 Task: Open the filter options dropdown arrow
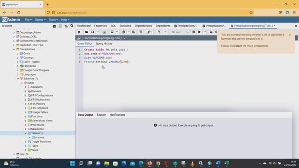pos(165,32)
